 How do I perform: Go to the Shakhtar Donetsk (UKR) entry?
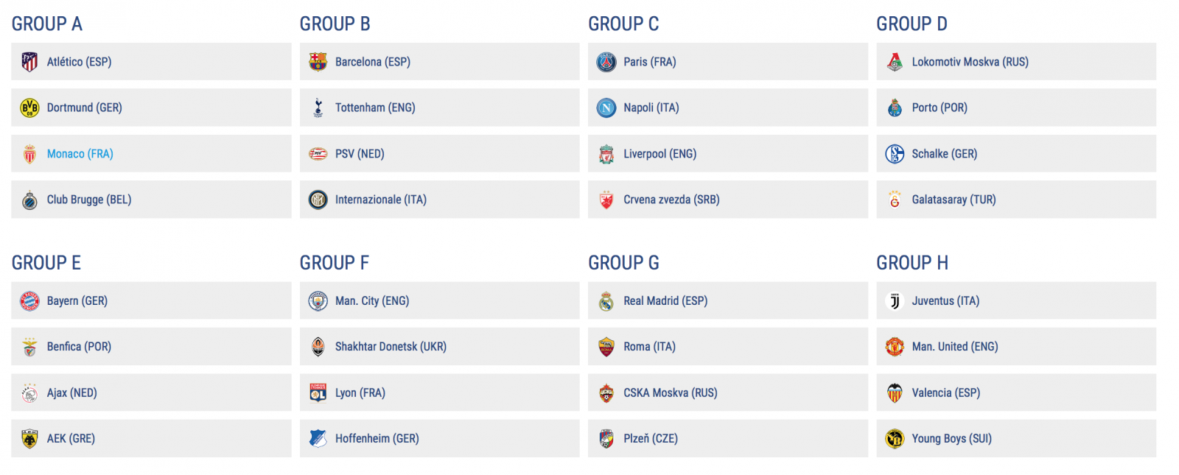(391, 347)
